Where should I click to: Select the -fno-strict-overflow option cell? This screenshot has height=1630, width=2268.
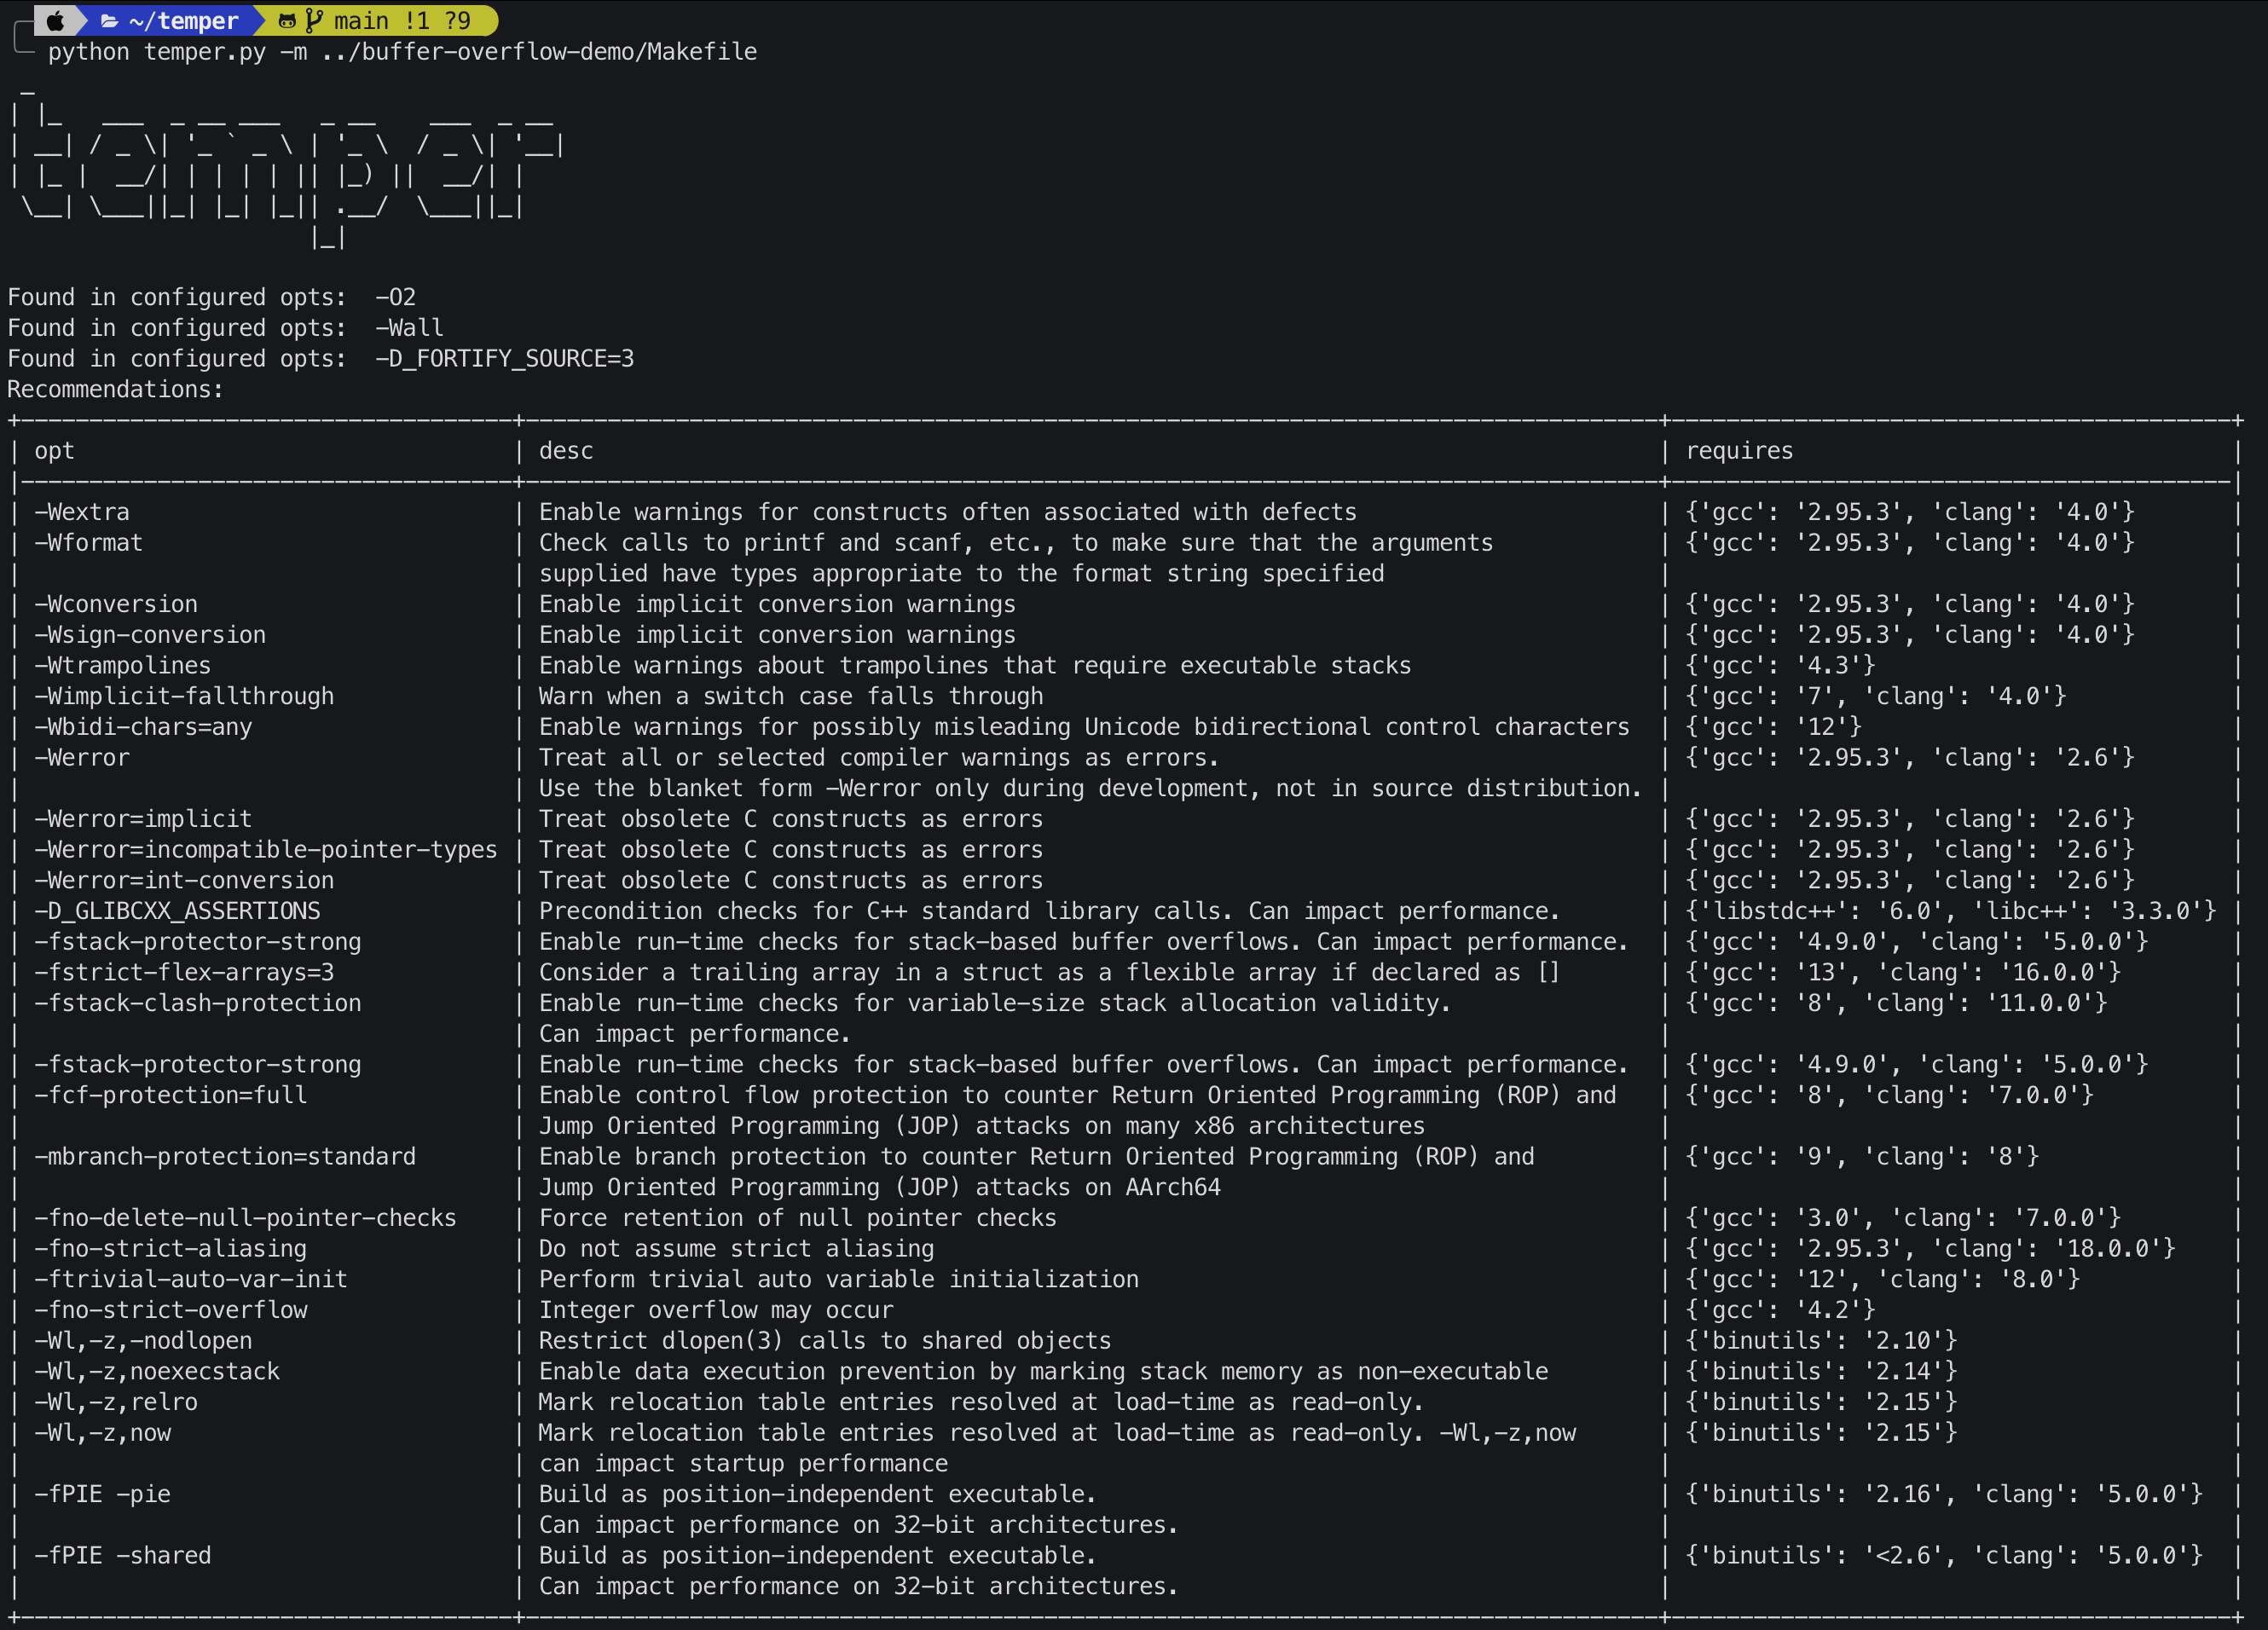click(171, 1310)
